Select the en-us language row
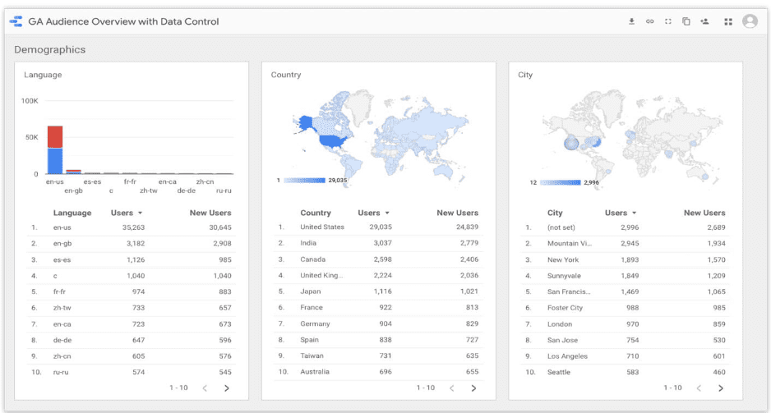 (x=132, y=227)
